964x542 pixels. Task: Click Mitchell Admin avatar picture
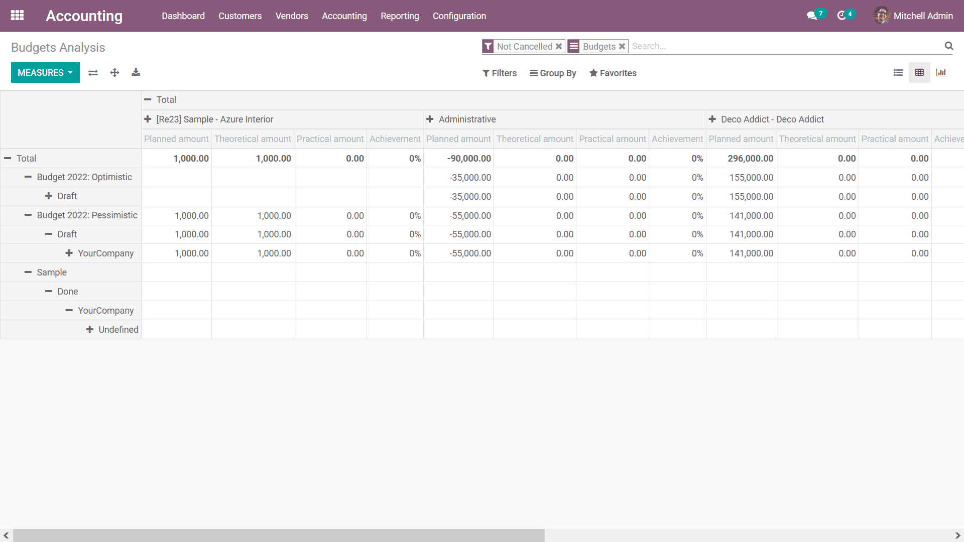(x=882, y=16)
